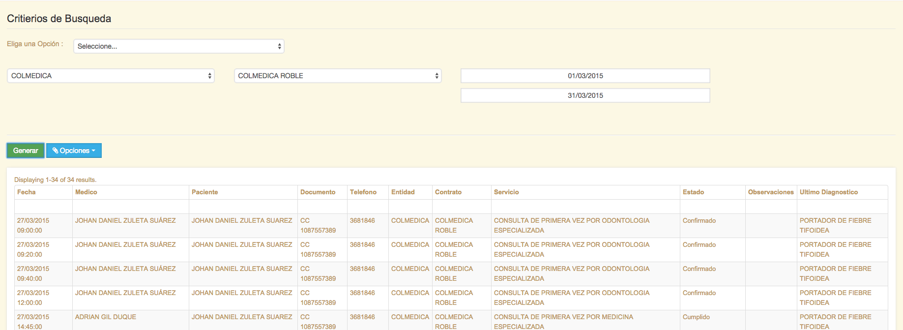Sort by the Entidad column header
This screenshot has height=330, width=903.
403,192
